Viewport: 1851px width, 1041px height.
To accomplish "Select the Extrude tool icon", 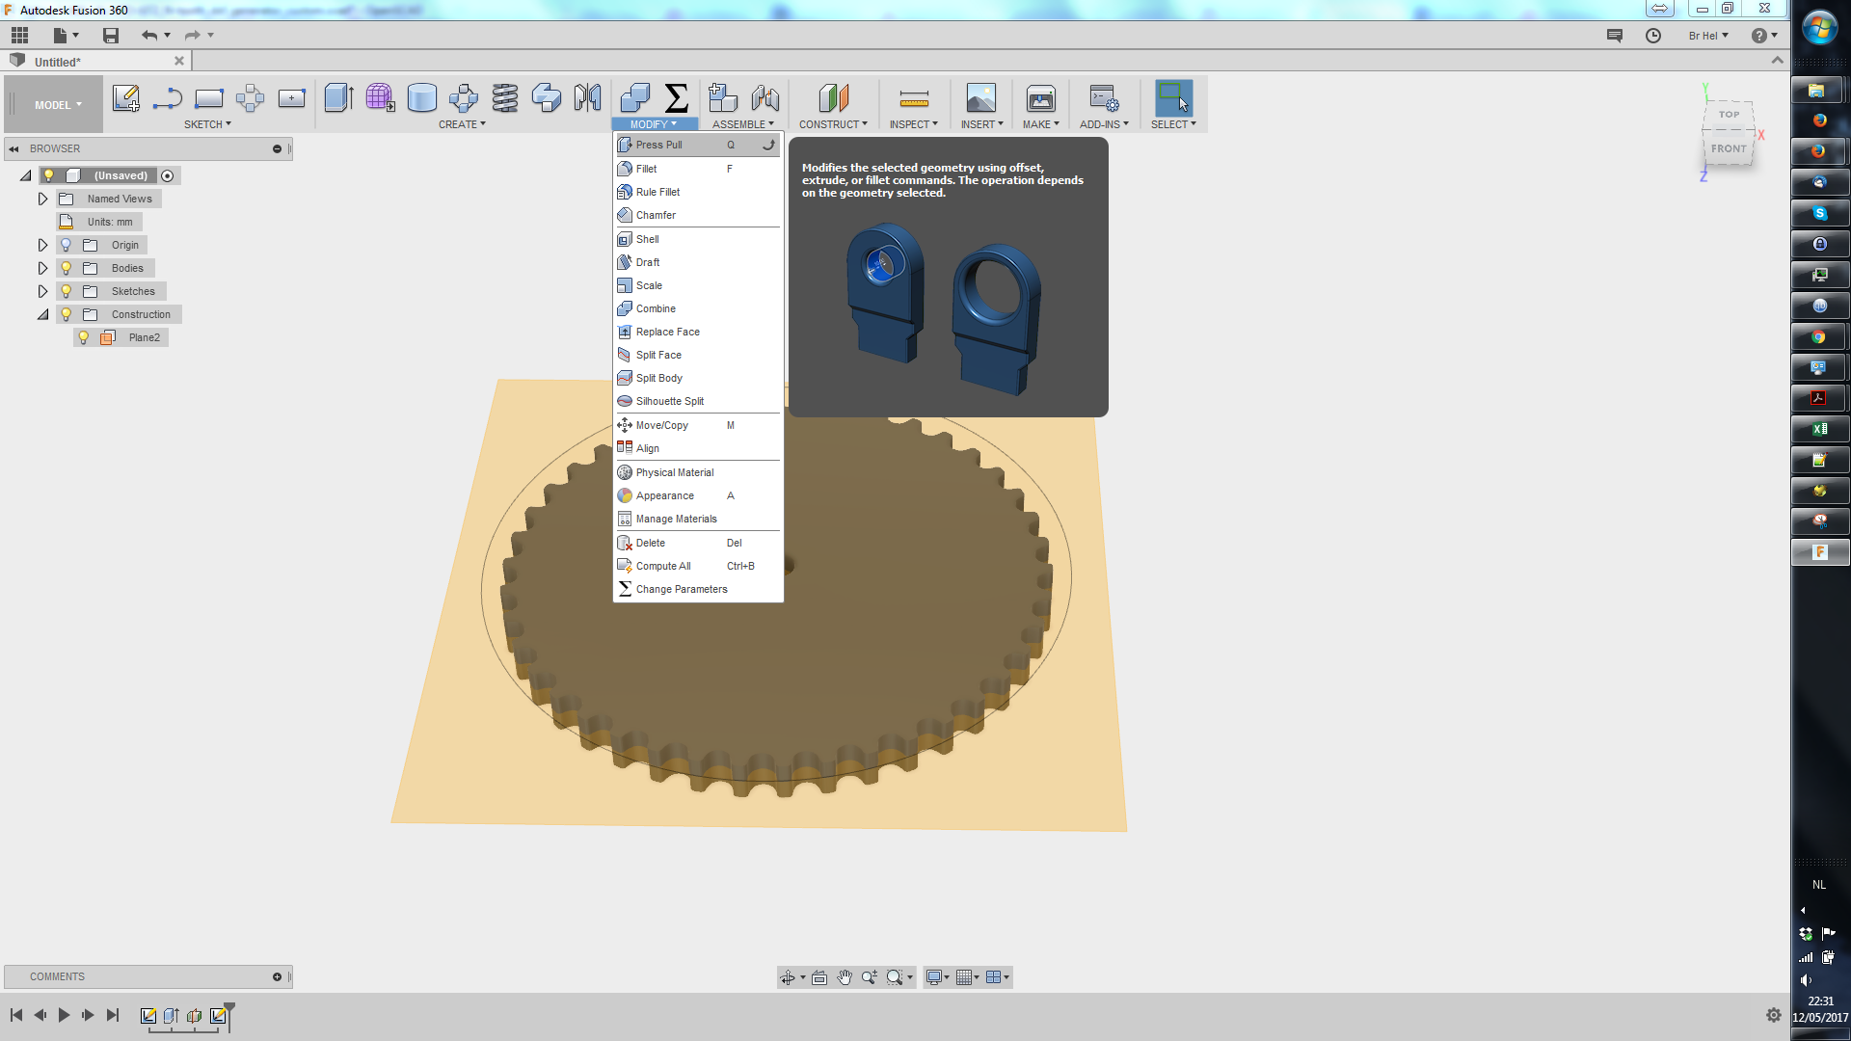I will click(x=338, y=98).
